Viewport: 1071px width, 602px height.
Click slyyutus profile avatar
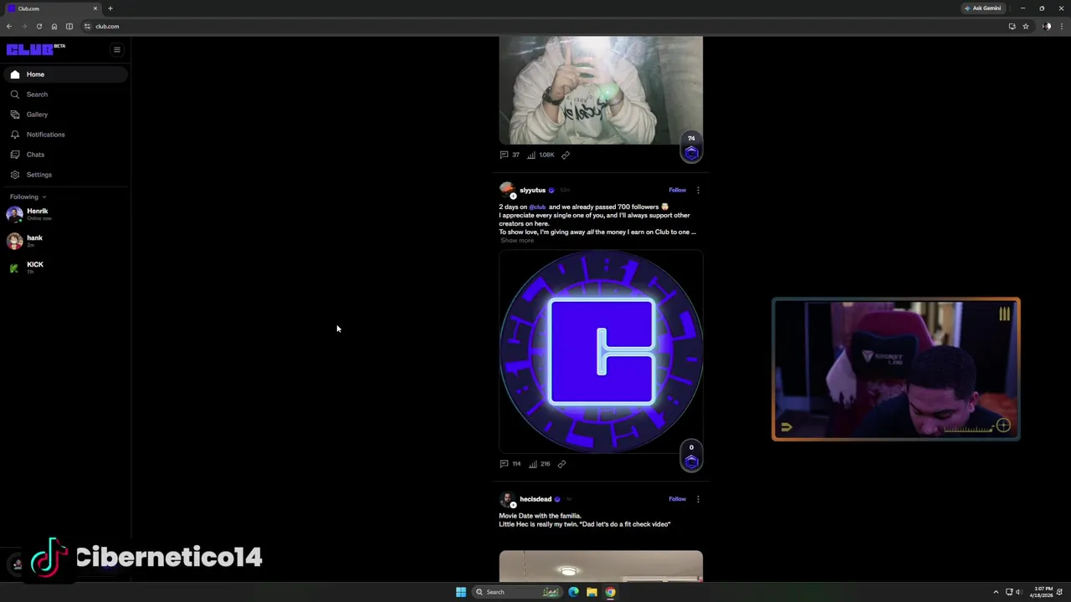[507, 191]
